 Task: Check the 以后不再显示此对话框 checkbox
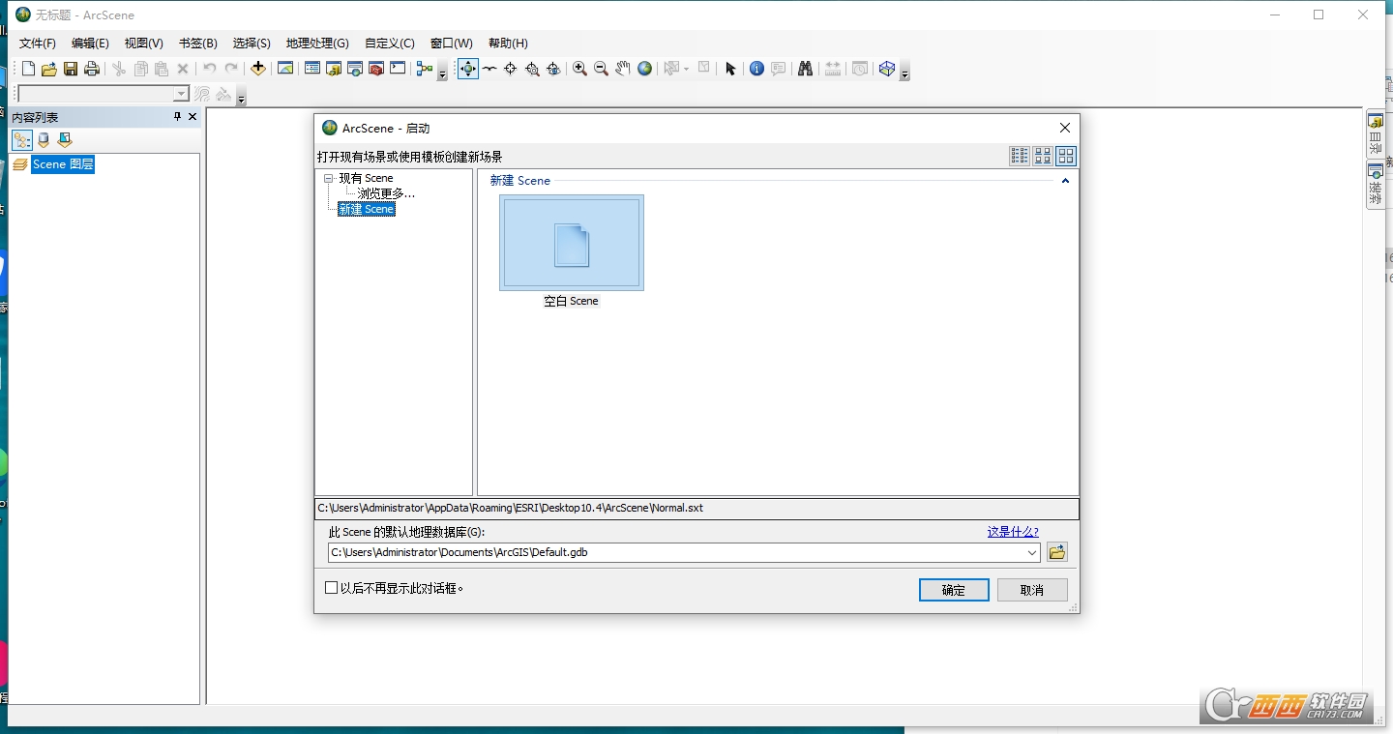pos(332,587)
